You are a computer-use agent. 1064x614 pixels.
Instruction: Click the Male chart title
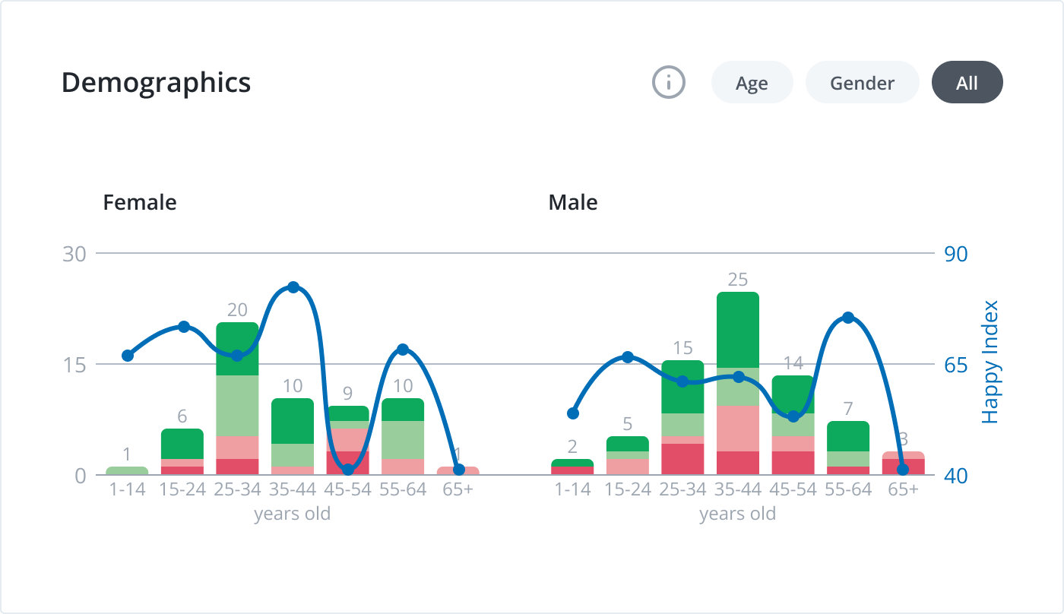point(573,202)
